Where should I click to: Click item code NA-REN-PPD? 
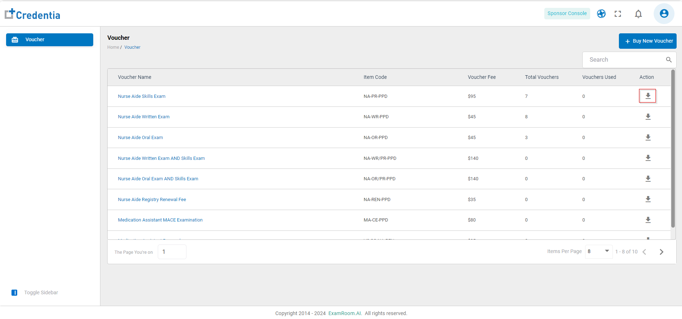tap(377, 200)
